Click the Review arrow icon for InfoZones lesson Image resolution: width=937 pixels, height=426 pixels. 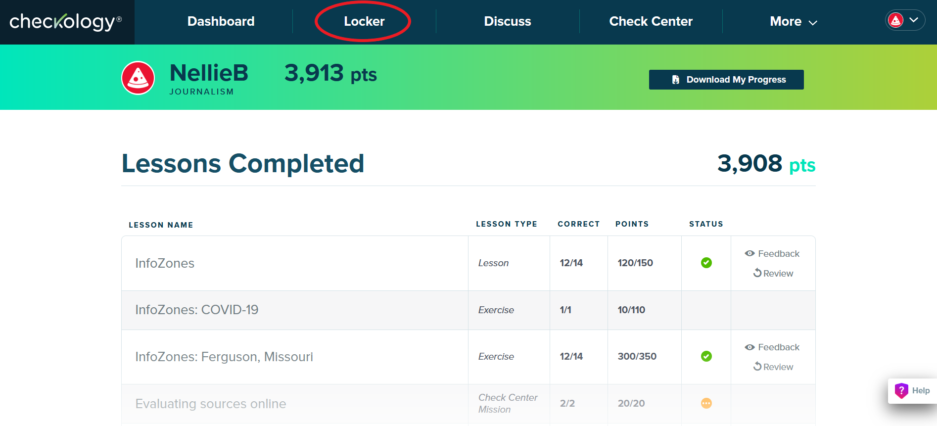point(757,273)
